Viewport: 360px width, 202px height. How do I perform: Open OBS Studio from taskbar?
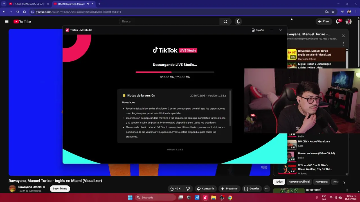(222, 198)
